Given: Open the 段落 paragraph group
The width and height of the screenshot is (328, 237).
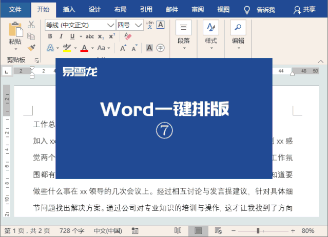Looking at the screenshot, I should click(183, 35).
